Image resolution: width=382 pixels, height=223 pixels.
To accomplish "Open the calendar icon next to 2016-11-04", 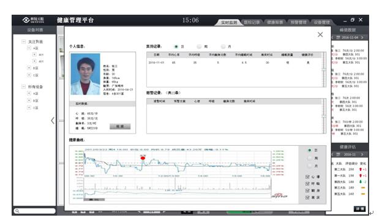I will [x=338, y=37].
